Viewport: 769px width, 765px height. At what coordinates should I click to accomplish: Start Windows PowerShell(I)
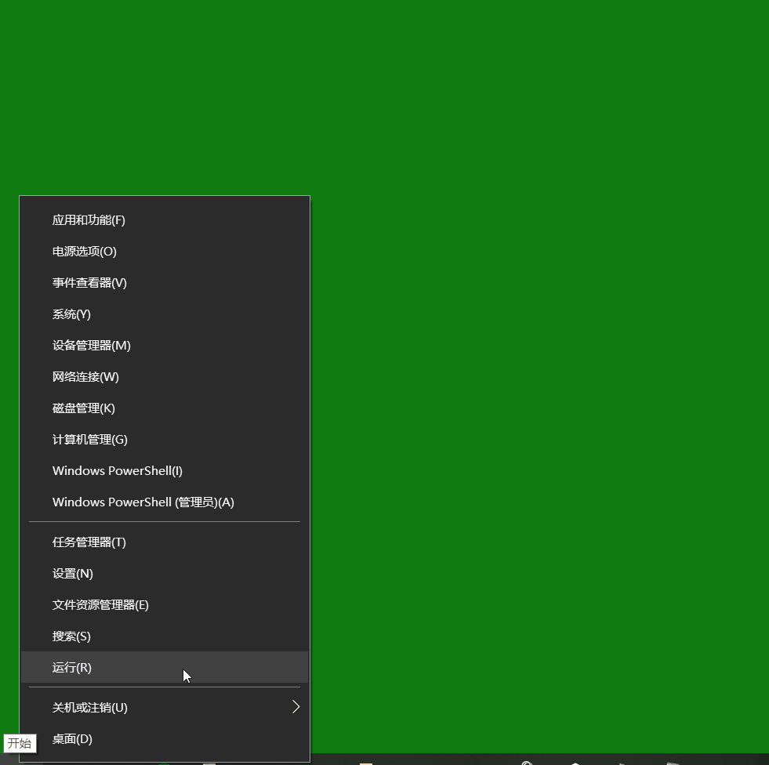[165, 471]
